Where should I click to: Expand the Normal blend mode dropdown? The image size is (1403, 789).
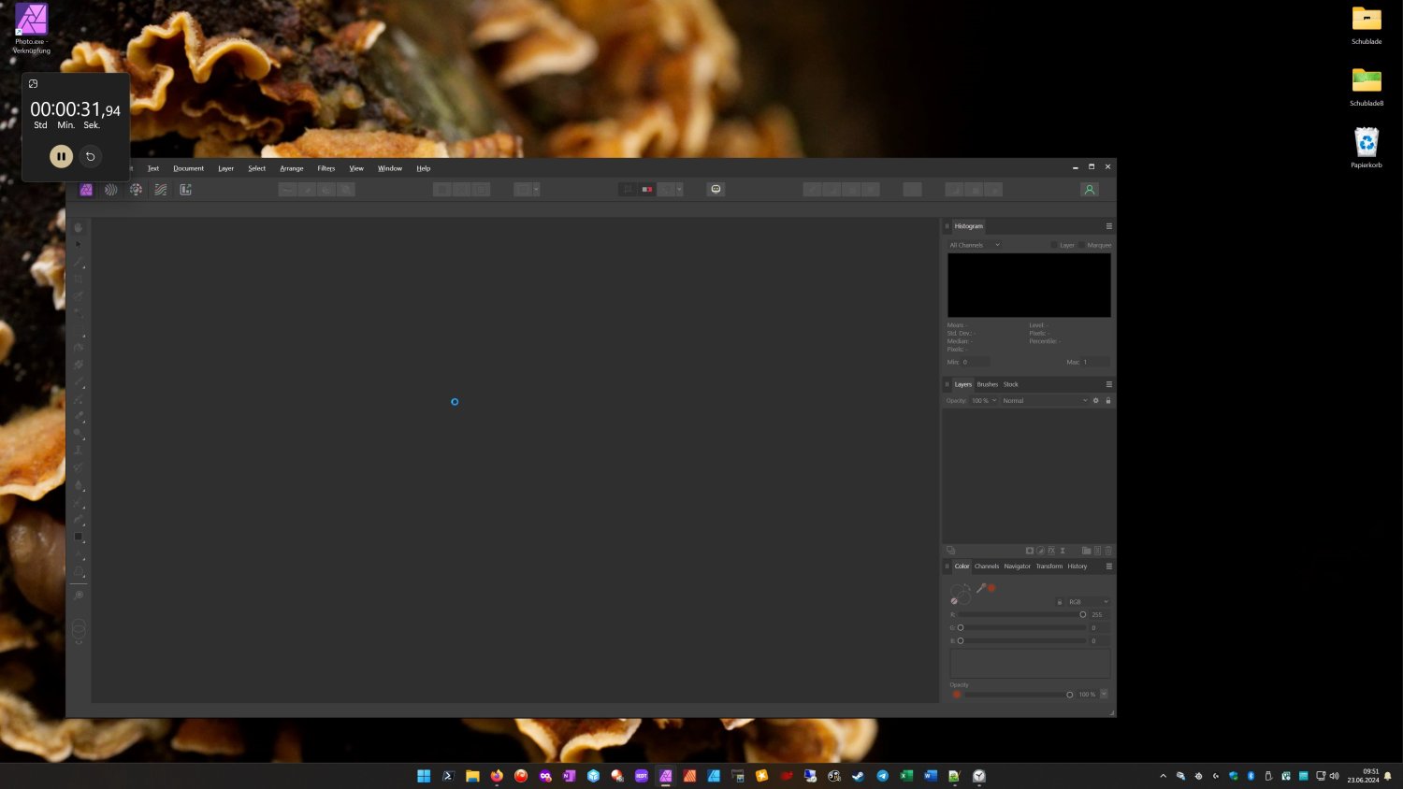pyautogui.click(x=1044, y=401)
